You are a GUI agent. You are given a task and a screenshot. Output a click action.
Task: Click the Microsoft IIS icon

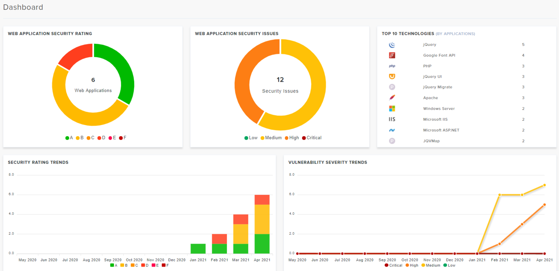392,119
